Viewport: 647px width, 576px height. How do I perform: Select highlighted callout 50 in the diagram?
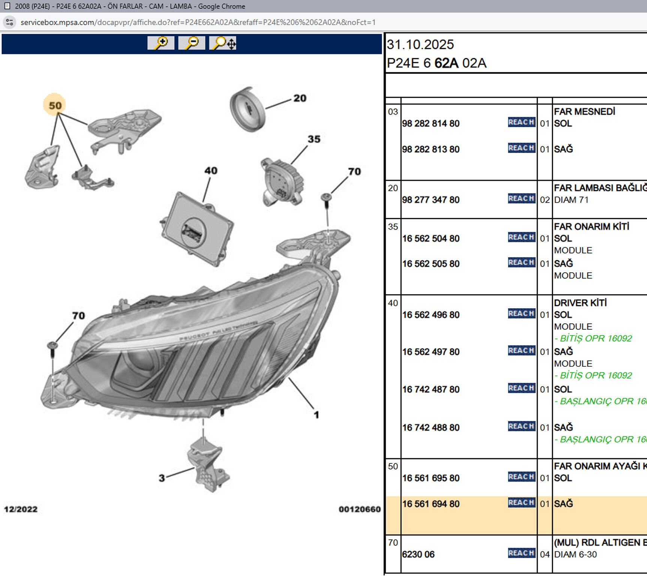pos(55,105)
